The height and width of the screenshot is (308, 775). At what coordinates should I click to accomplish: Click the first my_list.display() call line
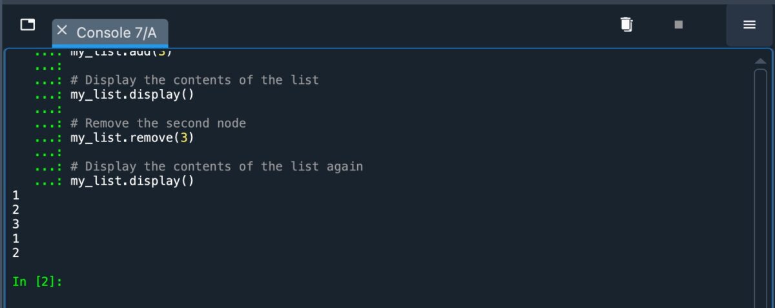pyautogui.click(x=132, y=94)
